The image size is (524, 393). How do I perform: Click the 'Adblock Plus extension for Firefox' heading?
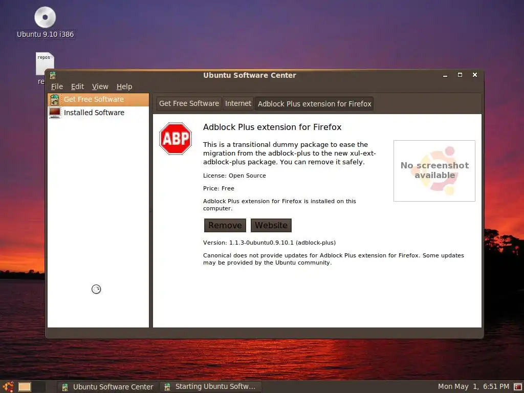[272, 127]
